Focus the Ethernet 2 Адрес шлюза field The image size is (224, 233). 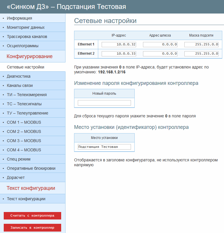160,54
